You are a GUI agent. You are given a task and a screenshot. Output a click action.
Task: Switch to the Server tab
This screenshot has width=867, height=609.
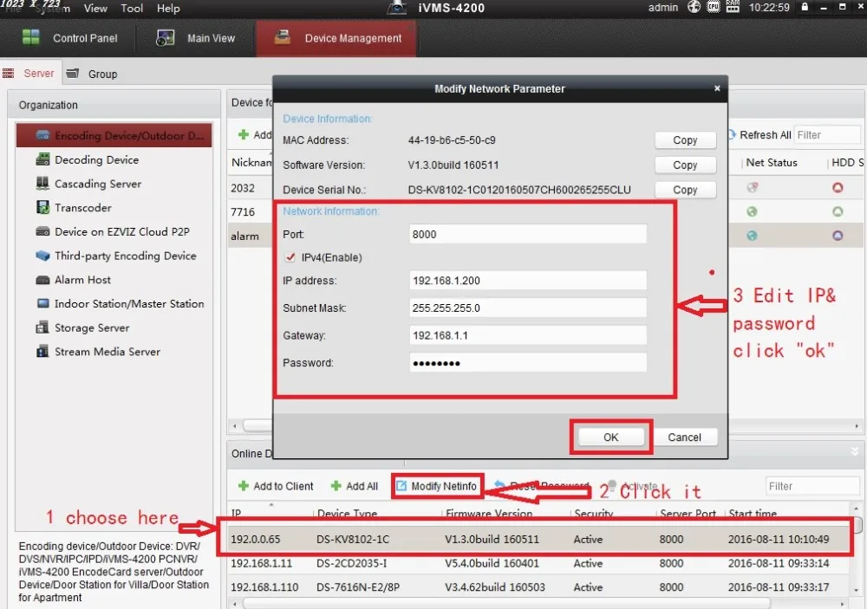[x=29, y=74]
